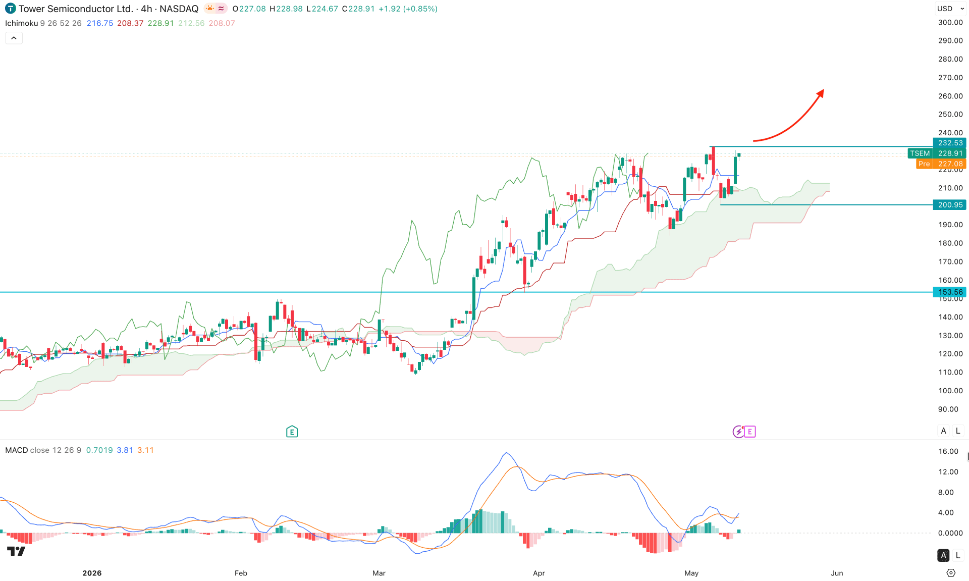Toggle log scale L on the MACD pane
The height and width of the screenshot is (581, 969).
(x=958, y=555)
